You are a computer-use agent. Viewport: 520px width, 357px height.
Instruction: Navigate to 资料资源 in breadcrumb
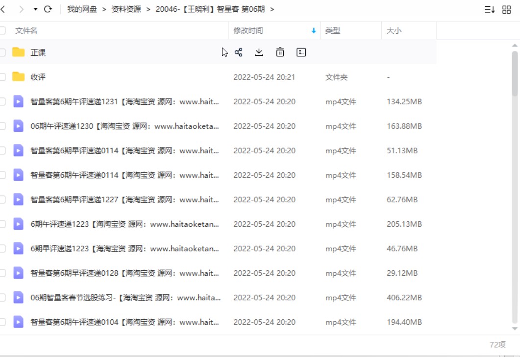tap(126, 9)
